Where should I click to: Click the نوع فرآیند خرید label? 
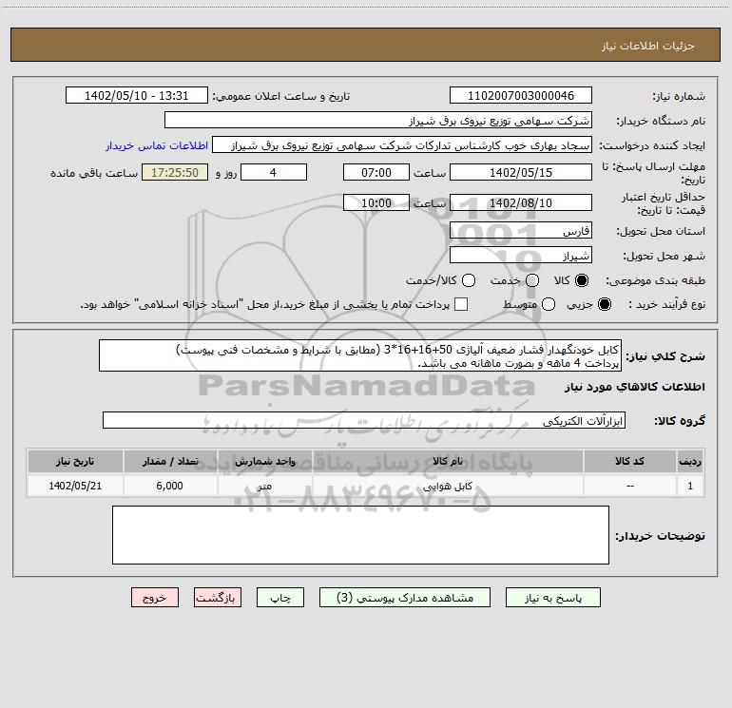point(666,304)
